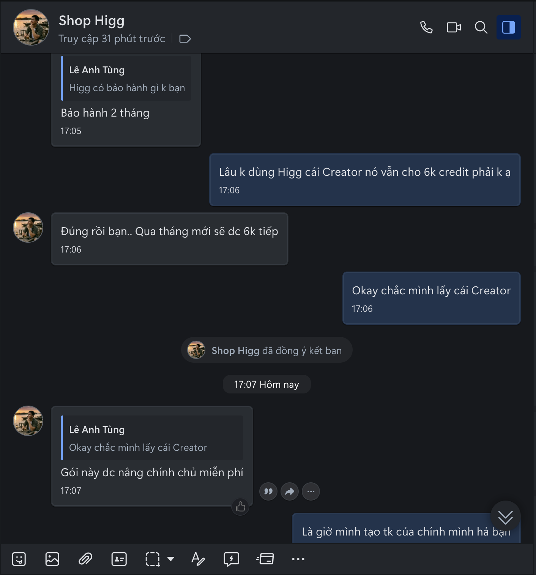Send a picture using the image icon
Viewport: 536px width, 575px height.
click(52, 559)
